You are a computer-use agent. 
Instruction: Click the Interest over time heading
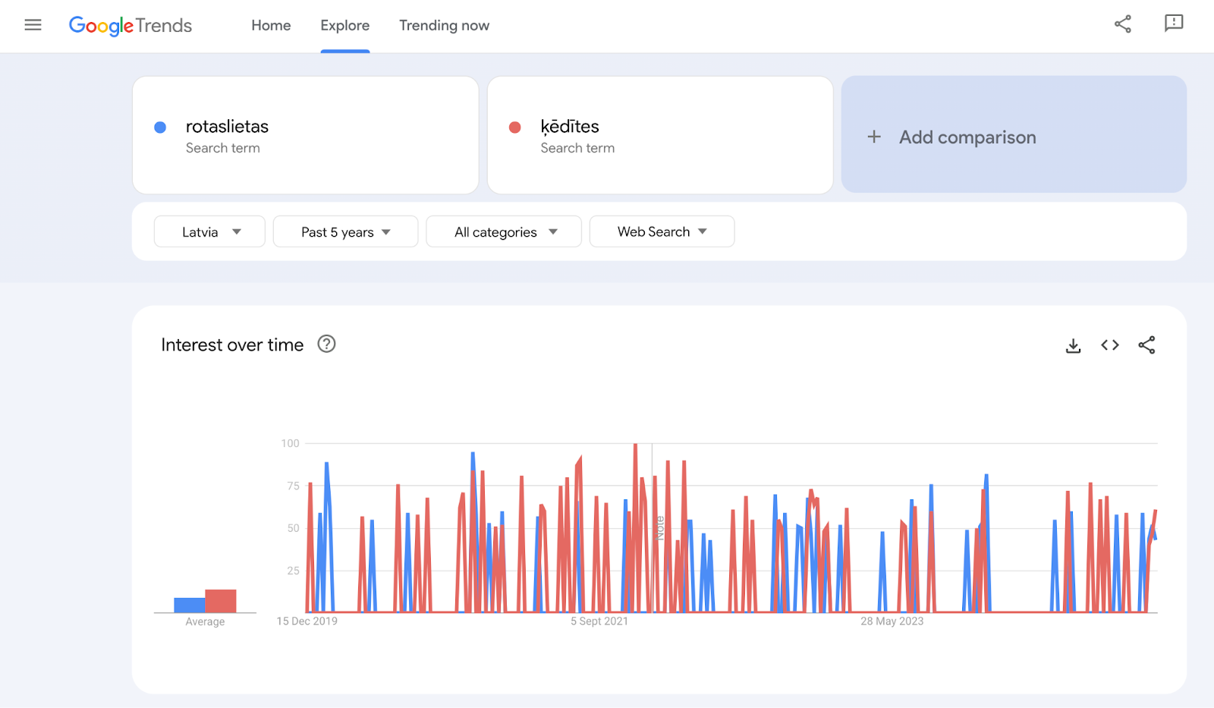coord(232,345)
